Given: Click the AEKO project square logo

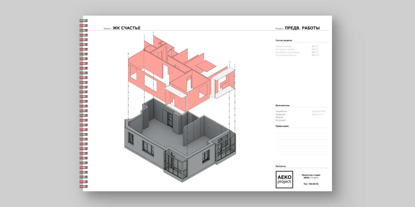Looking at the screenshot, I should pyautogui.click(x=284, y=179).
